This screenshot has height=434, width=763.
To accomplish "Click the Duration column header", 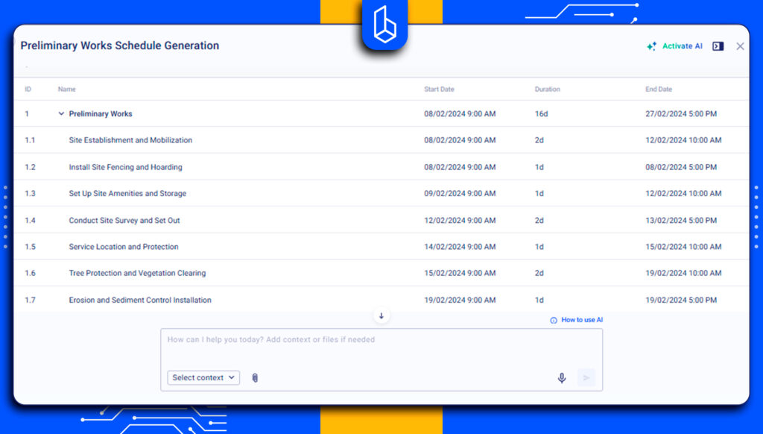I will click(x=548, y=89).
